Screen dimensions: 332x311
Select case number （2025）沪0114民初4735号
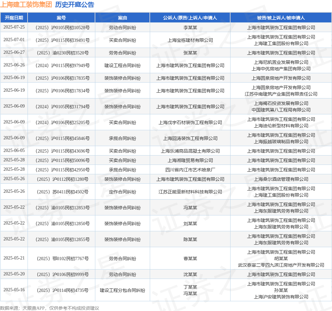(x=63, y=290)
